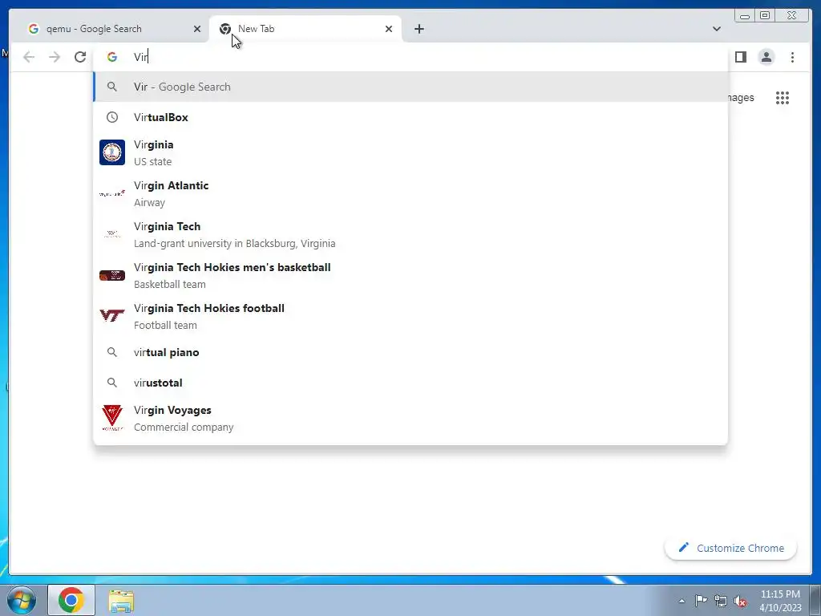Click the Show desktop strip
Viewport: 821px width, 616px height.
click(815, 600)
